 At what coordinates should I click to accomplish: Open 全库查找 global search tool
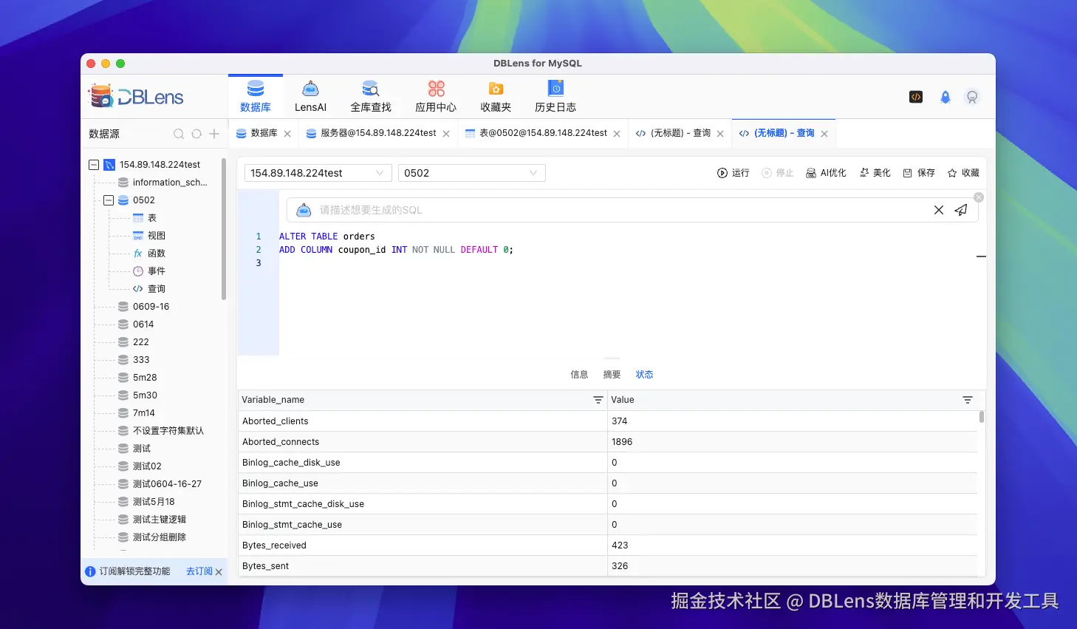(371, 96)
